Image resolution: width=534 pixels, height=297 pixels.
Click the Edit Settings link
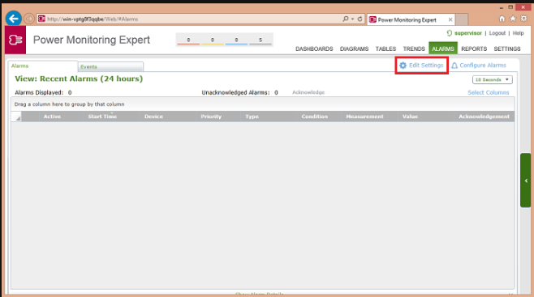click(x=426, y=66)
